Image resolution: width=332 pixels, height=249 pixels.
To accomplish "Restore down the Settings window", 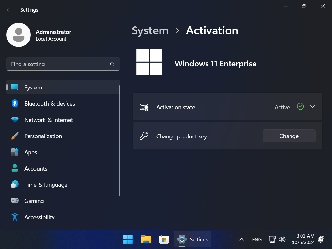I will tap(304, 6).
